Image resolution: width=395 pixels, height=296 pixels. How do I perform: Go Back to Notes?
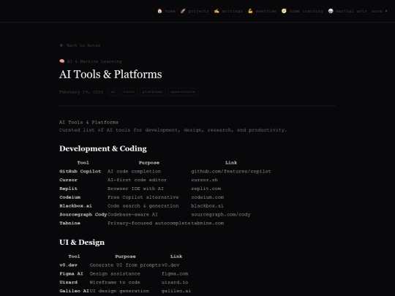80,45
